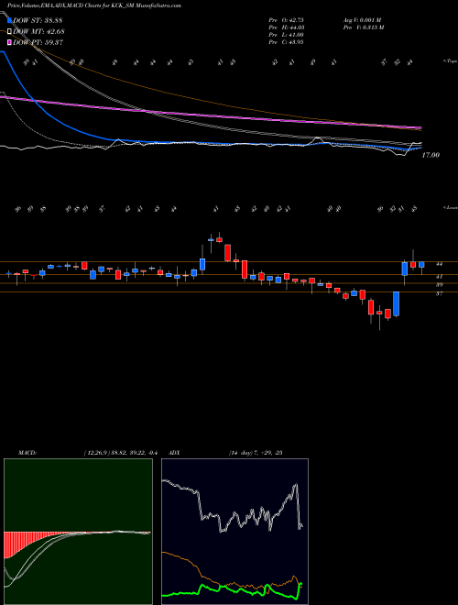The width and height of the screenshot is (458, 605).
Task: Click the 'Pre L: 41.00' value
Action: click(x=286, y=35)
